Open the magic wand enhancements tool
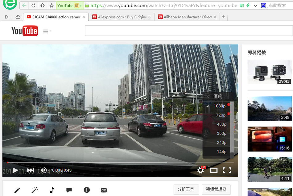The image size is (293, 196). point(35,190)
